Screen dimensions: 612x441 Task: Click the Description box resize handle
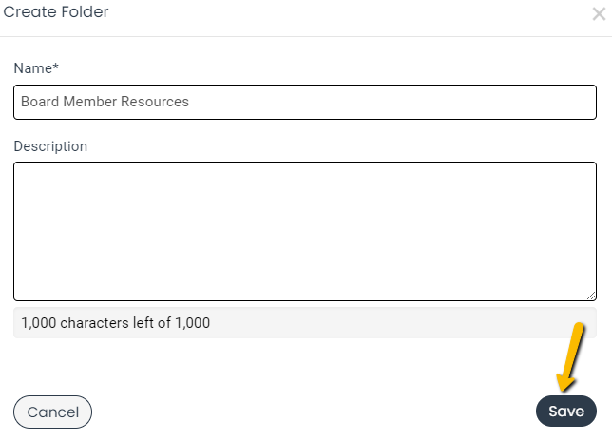point(591,296)
